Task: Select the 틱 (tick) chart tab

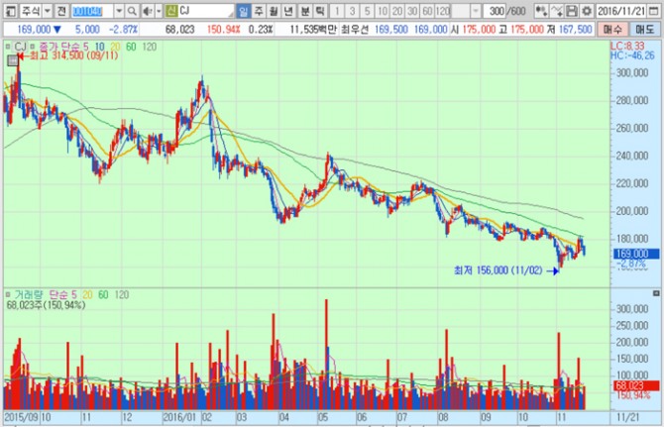Action: point(319,10)
